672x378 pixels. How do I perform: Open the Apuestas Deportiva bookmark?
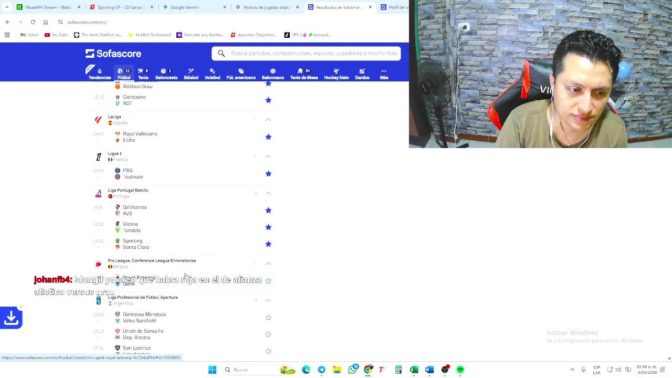point(254,35)
